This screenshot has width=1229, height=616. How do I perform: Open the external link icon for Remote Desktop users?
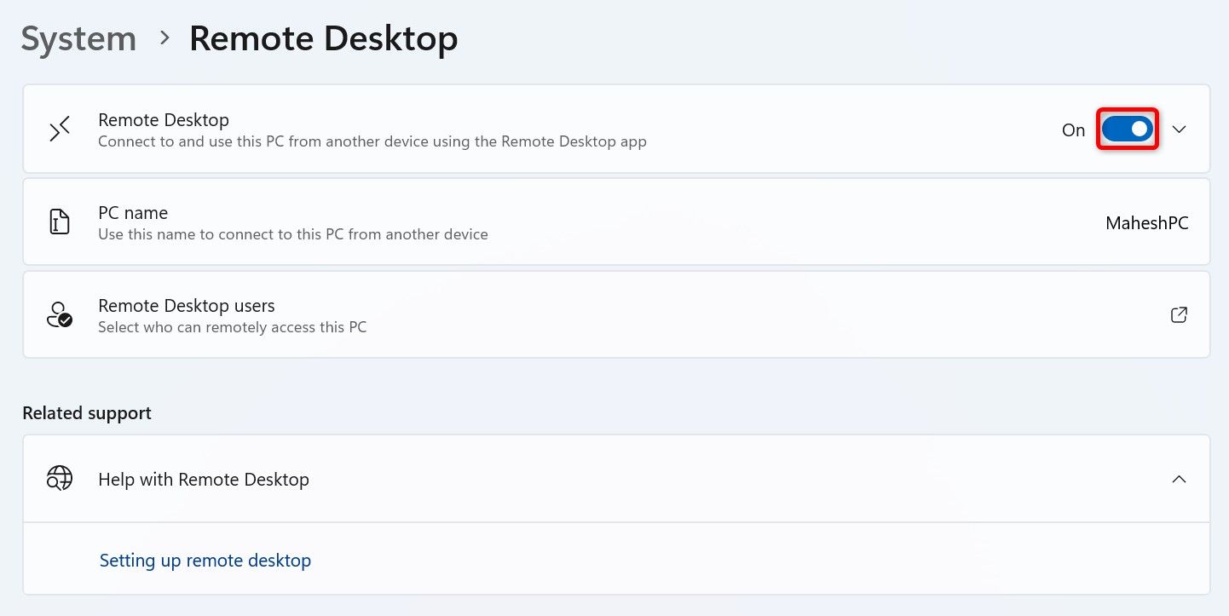pos(1179,315)
